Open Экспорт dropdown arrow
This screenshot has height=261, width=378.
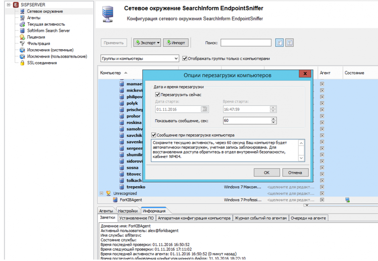pyautogui.click(x=158, y=43)
